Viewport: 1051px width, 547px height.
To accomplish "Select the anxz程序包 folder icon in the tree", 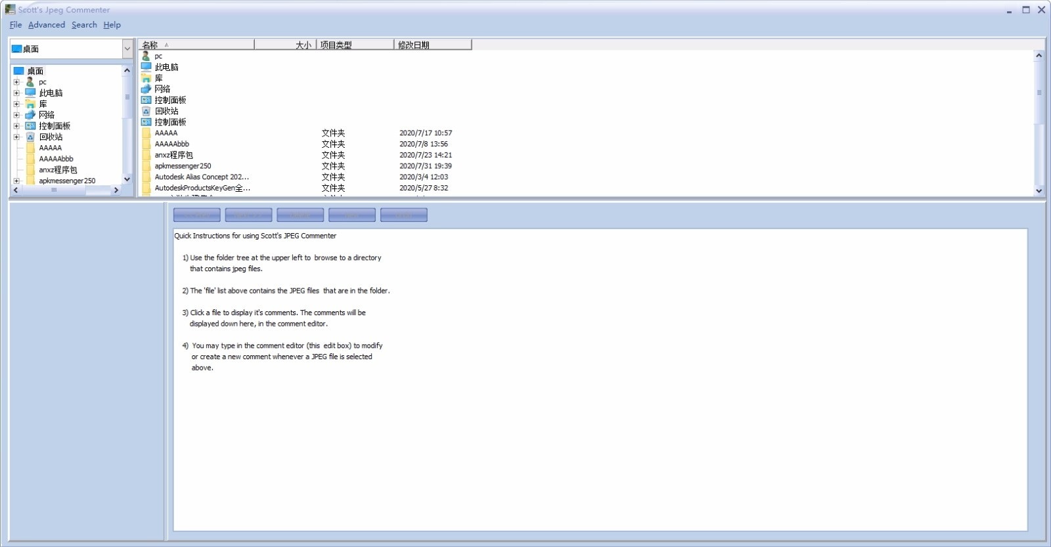I will 31,169.
